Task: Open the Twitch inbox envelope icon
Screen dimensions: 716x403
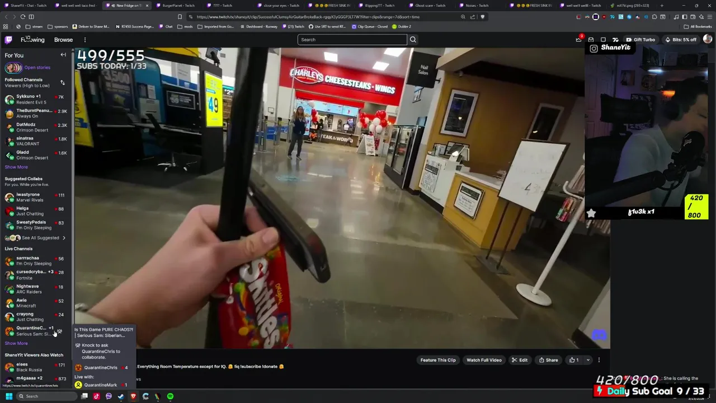Action: pos(591,40)
